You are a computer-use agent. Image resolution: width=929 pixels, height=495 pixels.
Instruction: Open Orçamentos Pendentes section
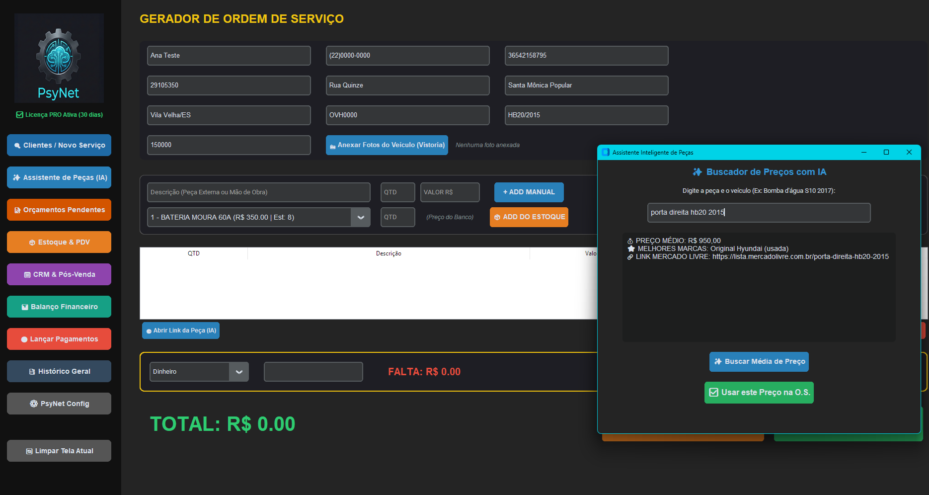pos(59,210)
